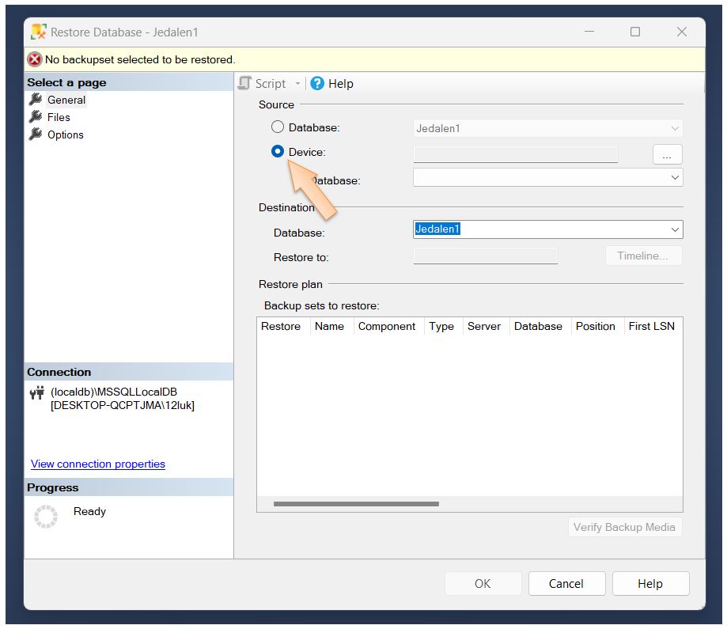Click the server connection plug icon
Viewport: 727px width, 629px height.
(x=36, y=393)
